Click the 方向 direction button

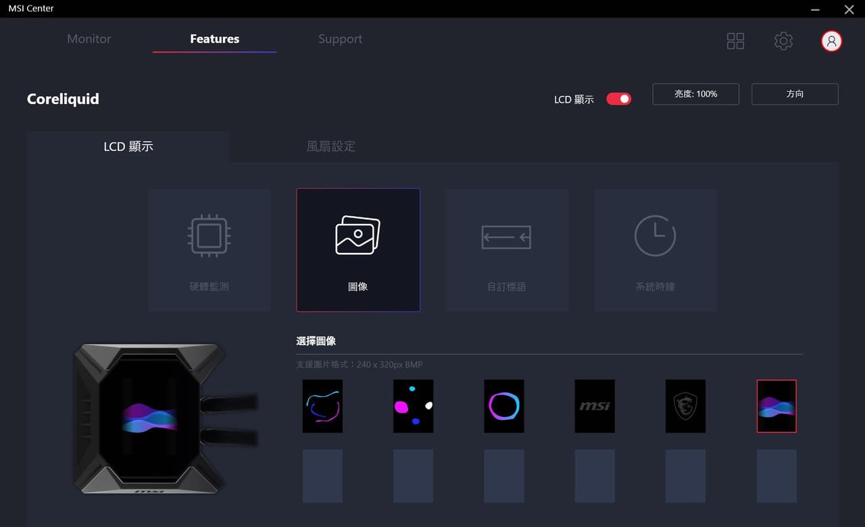tap(795, 94)
